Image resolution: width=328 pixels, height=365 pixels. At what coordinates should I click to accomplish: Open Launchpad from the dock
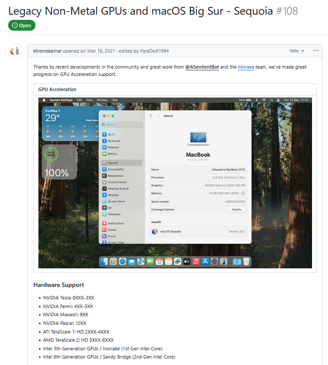[x=114, y=261]
